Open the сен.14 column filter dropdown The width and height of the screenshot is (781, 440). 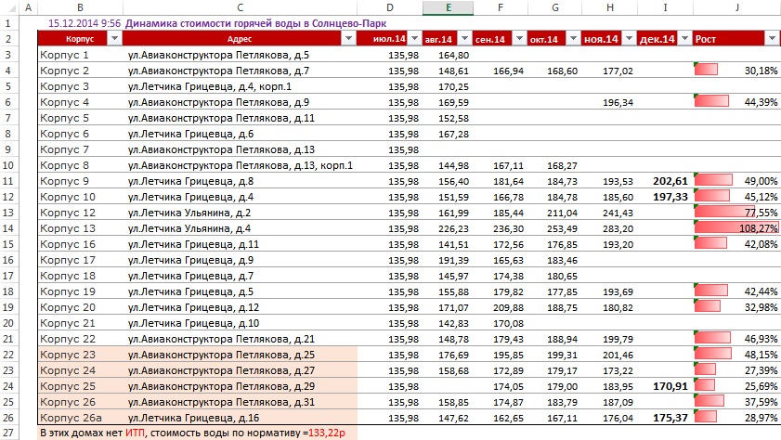pyautogui.click(x=519, y=38)
